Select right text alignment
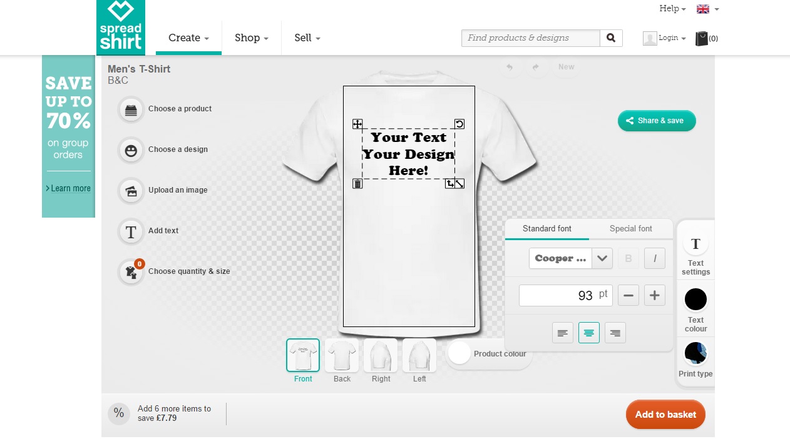The width and height of the screenshot is (790, 439). pyautogui.click(x=615, y=333)
